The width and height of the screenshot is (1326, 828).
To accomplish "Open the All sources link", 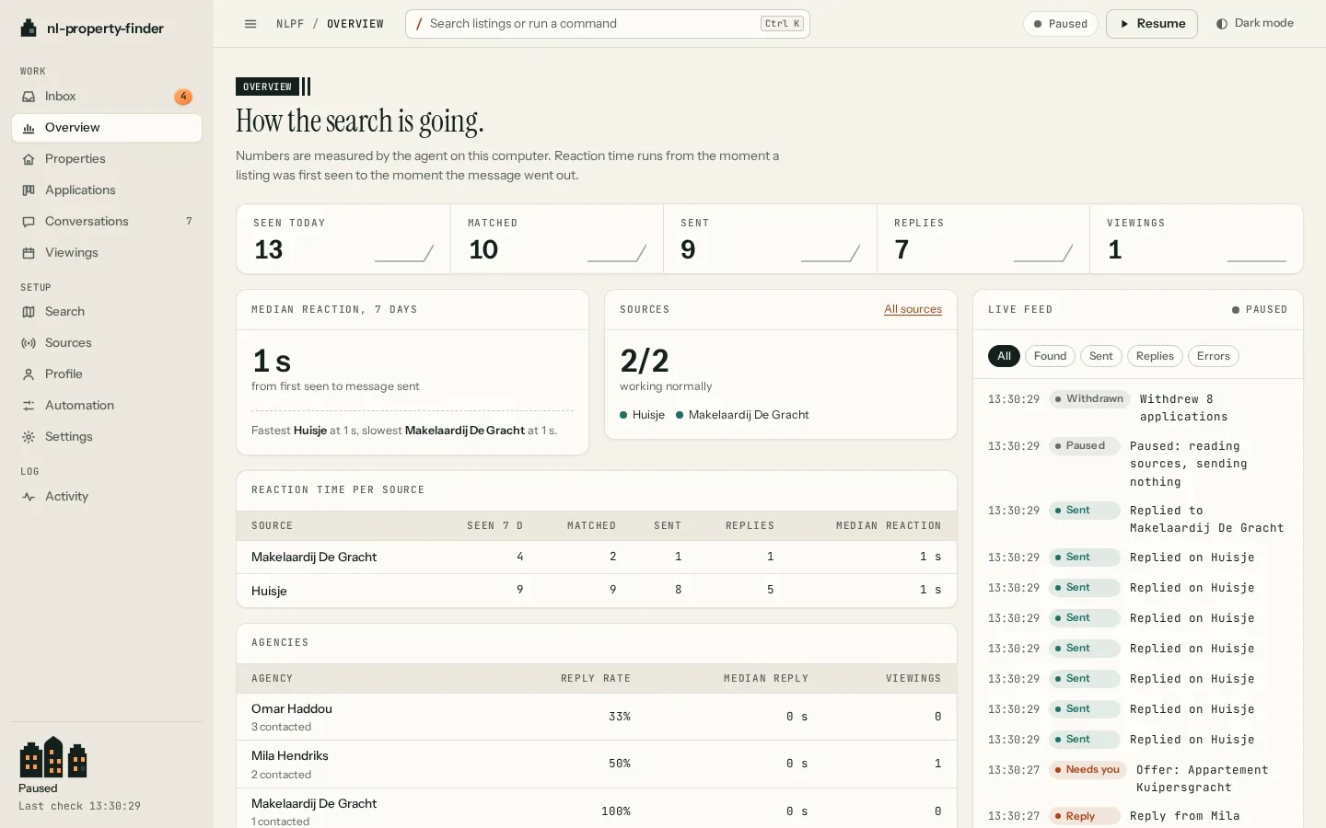I will [x=913, y=309].
